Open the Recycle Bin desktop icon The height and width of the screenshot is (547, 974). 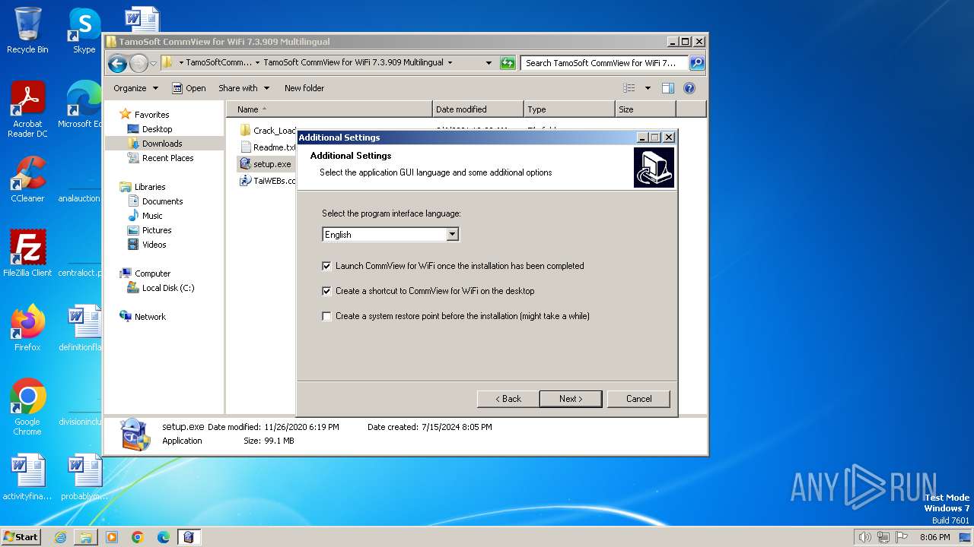tap(27, 30)
